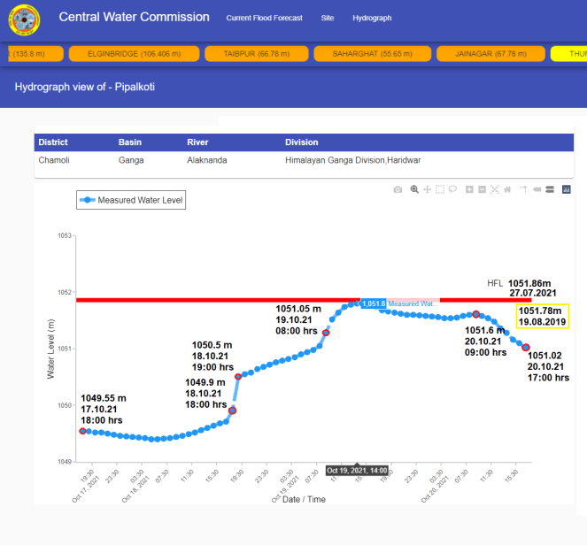This screenshot has width=587, height=545.
Task: Toggle compare data on hover
Action: 549,189
